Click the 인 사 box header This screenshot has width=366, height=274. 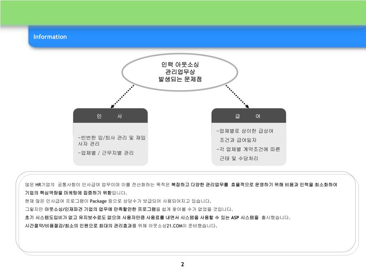click(x=110, y=116)
